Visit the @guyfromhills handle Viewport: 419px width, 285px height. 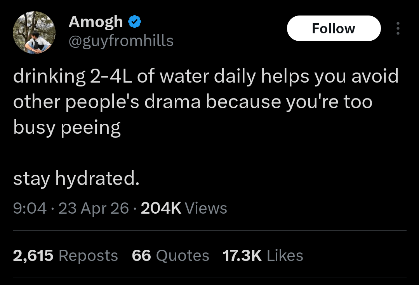click(121, 40)
